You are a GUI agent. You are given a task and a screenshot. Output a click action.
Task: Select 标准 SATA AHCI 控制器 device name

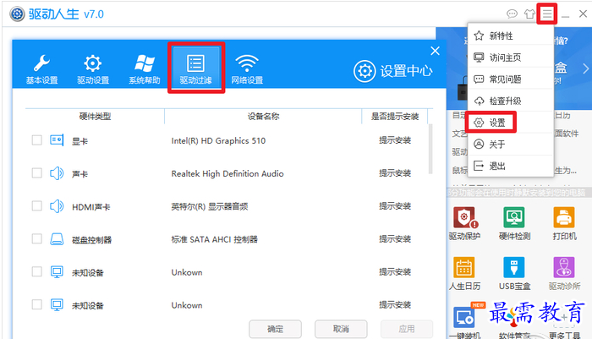click(215, 239)
